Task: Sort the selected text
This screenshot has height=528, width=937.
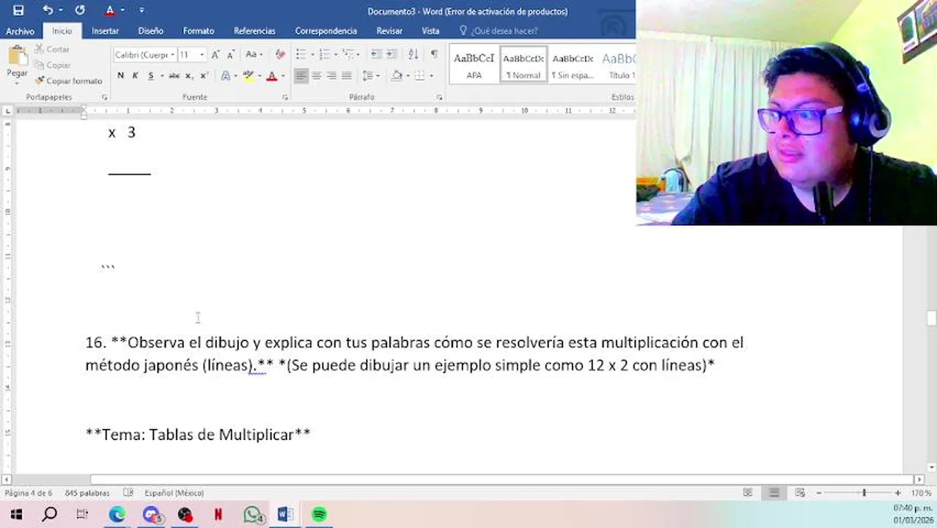Action: (x=414, y=54)
